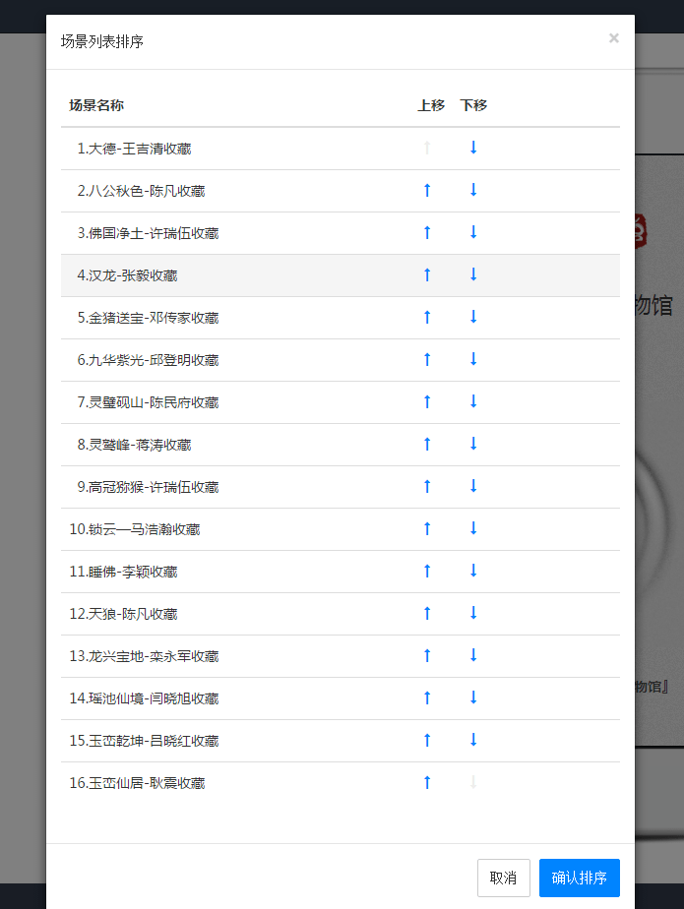Move down the 2.八公秋色-陈凡收藏 row
Image resolution: width=684 pixels, height=909 pixels.
[473, 190]
